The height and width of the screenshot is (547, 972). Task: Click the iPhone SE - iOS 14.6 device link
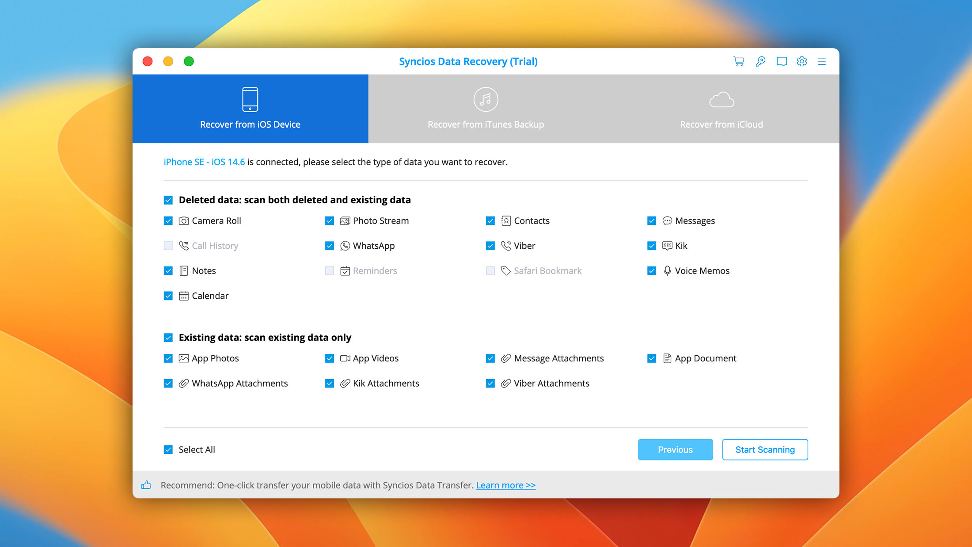[204, 162]
